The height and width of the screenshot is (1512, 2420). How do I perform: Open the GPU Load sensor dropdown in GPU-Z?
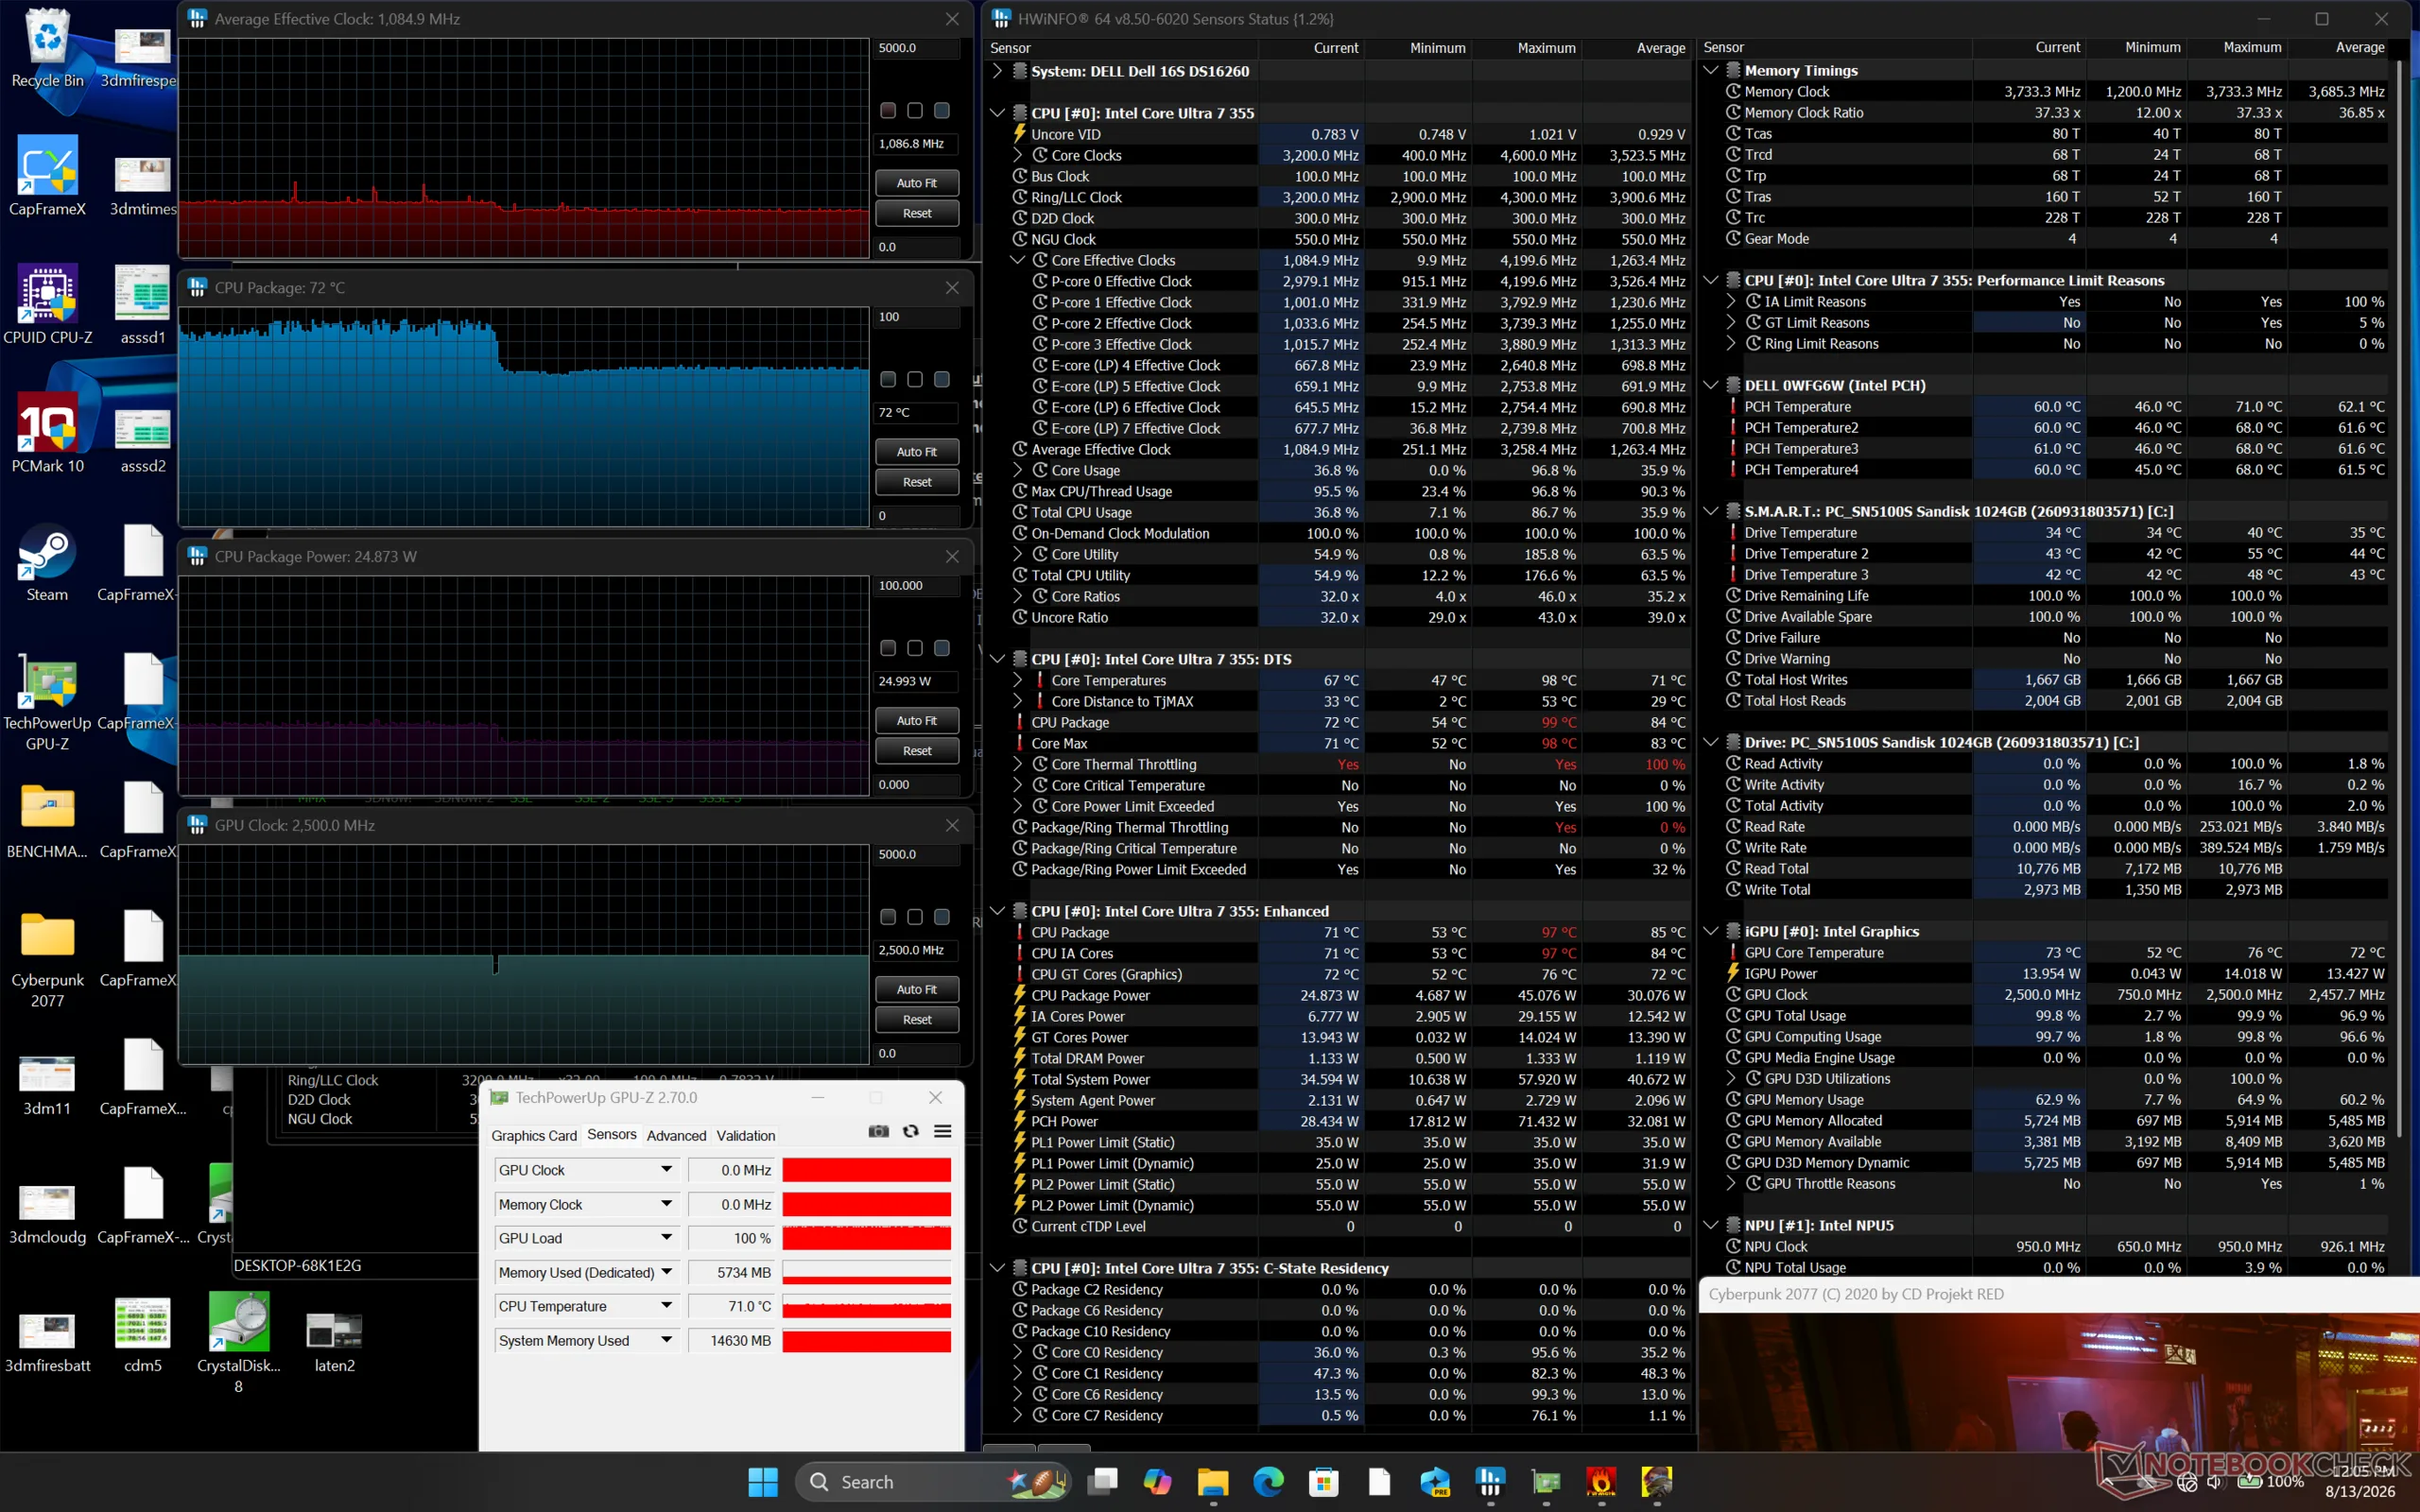pyautogui.click(x=667, y=1238)
